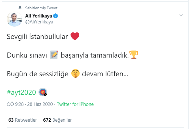Click the text Sevgili İstanbullular

tap(37, 37)
